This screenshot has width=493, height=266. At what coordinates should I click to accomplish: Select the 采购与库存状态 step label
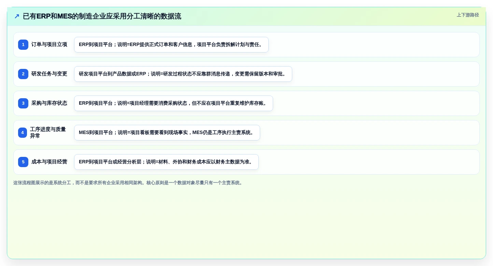49,103
